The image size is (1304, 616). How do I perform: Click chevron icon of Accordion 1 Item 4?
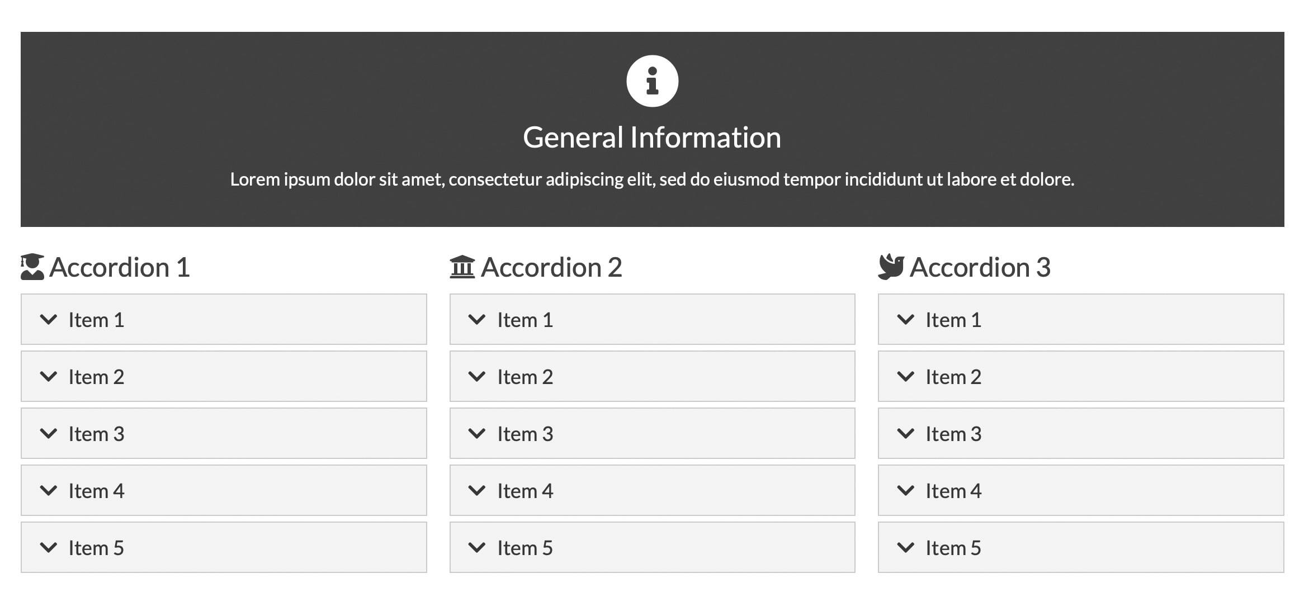[x=49, y=491]
